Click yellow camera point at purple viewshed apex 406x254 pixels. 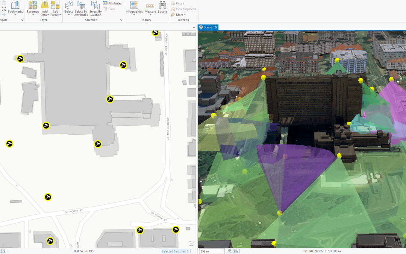(x=280, y=213)
